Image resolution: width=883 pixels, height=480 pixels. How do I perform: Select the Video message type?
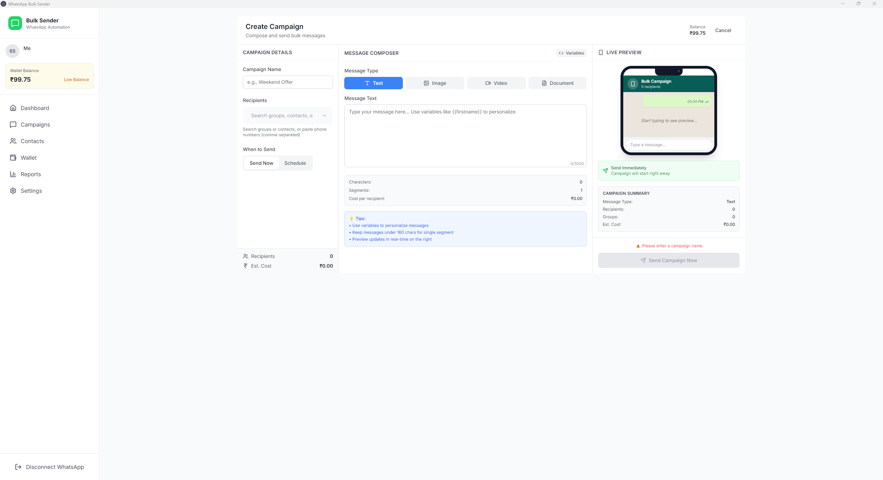pyautogui.click(x=496, y=83)
